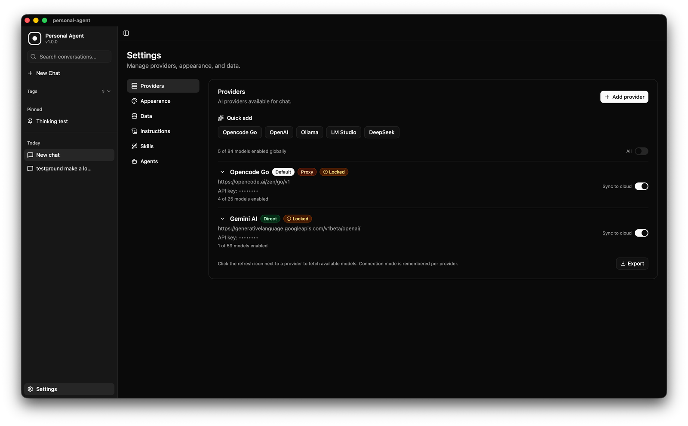
Task: Start a New Chat from sidebar
Action: tap(69, 73)
